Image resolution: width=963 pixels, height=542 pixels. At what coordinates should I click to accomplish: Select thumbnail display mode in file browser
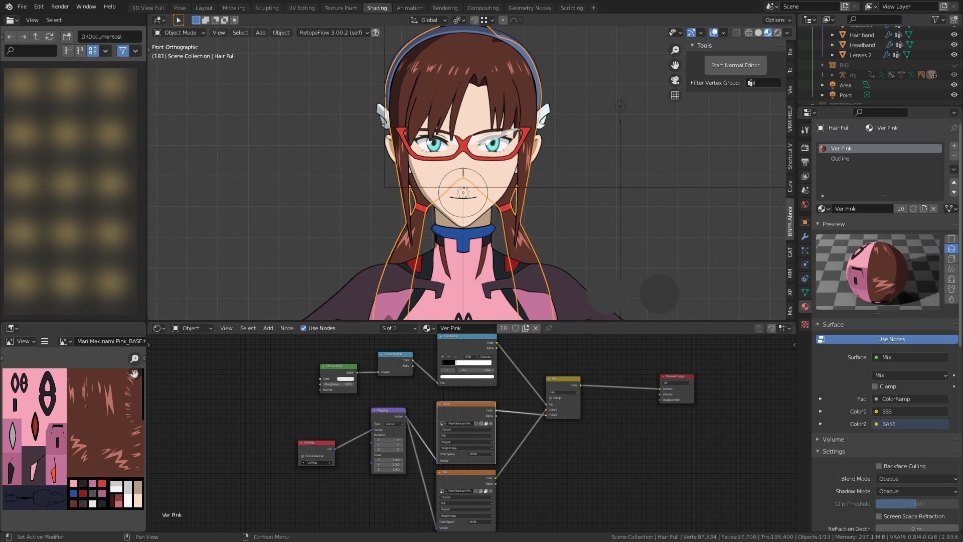(93, 51)
